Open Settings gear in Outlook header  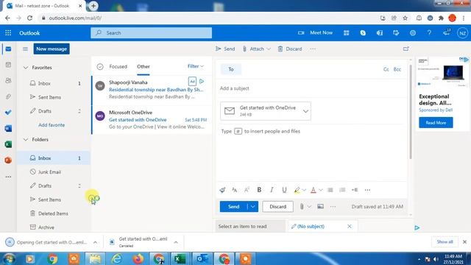(413, 32)
